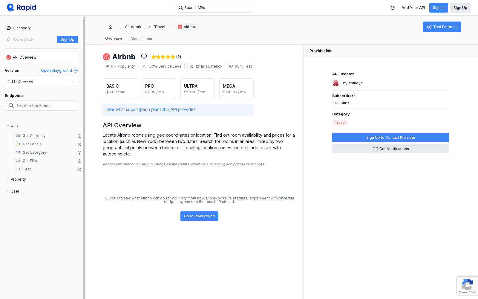Click the search magnifier in Search APIs
This screenshot has width=478, height=299.
tap(180, 8)
